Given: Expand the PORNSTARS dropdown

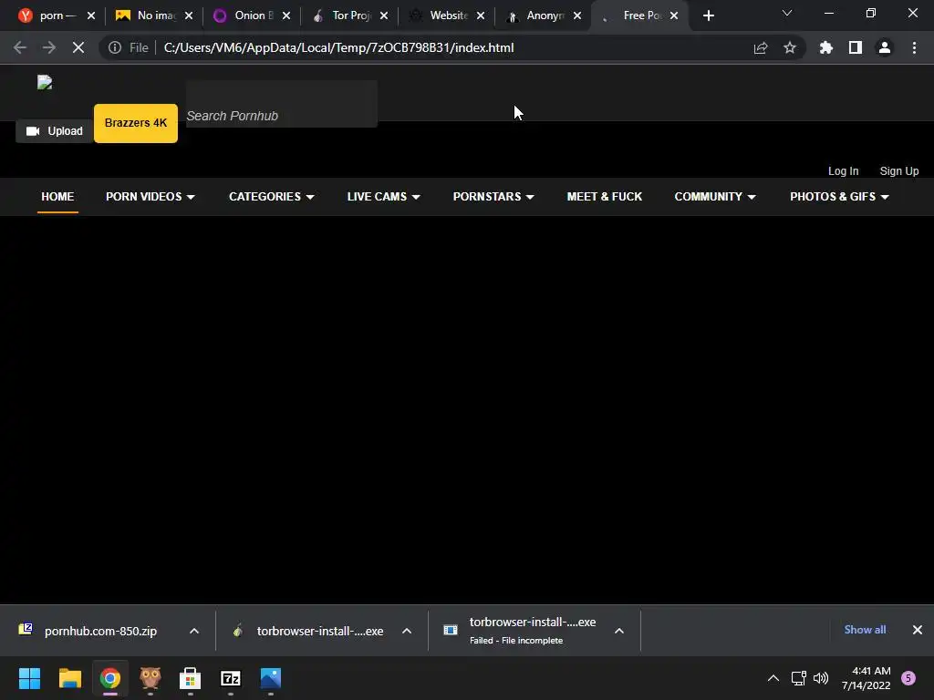Looking at the screenshot, I should point(493,197).
